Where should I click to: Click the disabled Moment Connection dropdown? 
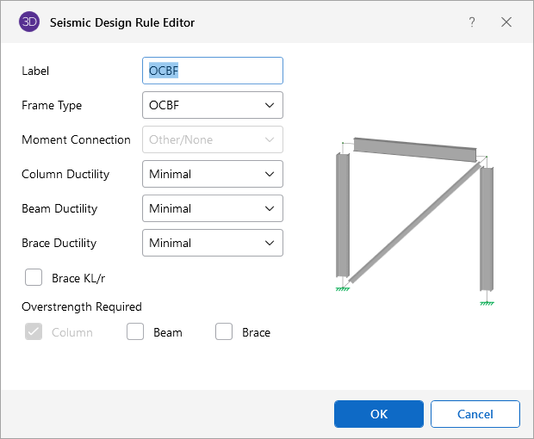click(x=212, y=139)
